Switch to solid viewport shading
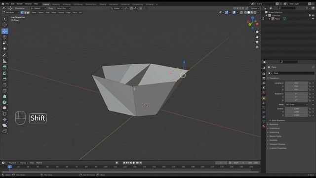This screenshot has width=316, height=178. [x=249, y=12]
